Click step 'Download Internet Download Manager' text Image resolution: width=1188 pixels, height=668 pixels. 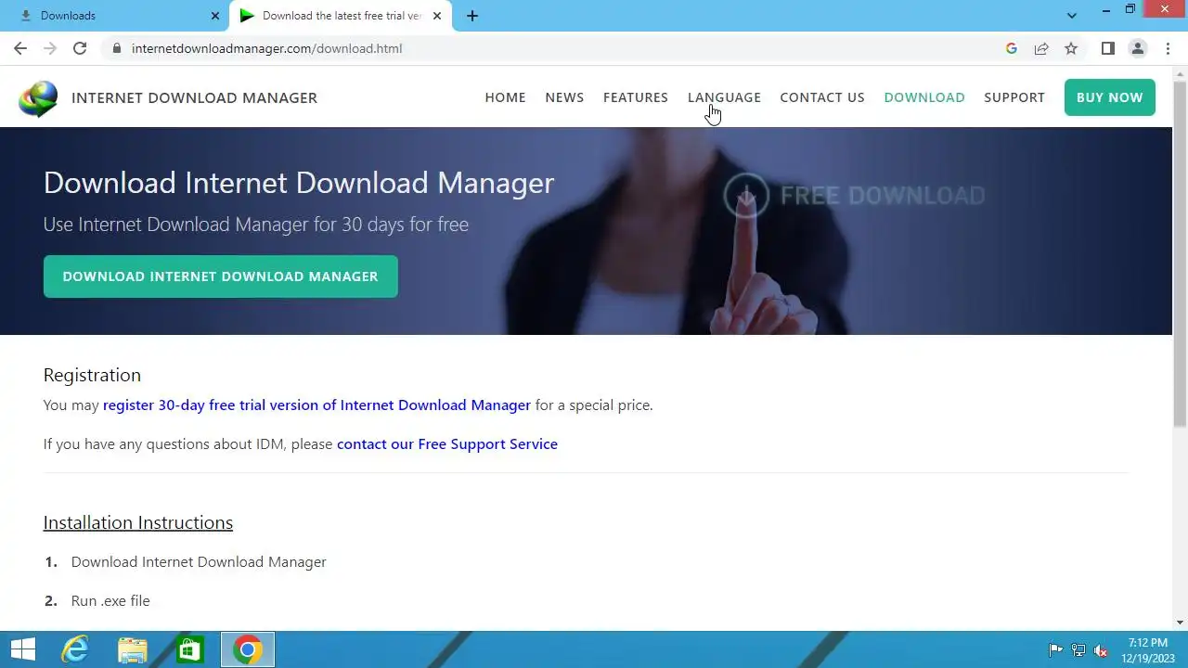(199, 562)
